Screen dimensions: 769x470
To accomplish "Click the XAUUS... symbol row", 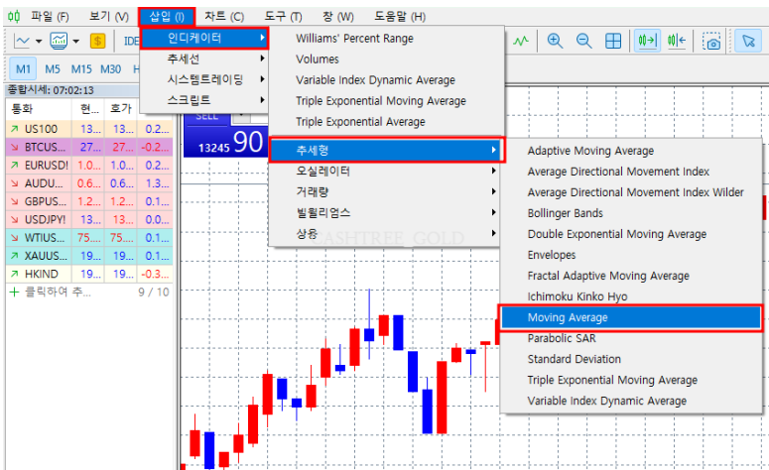I will (x=89, y=256).
